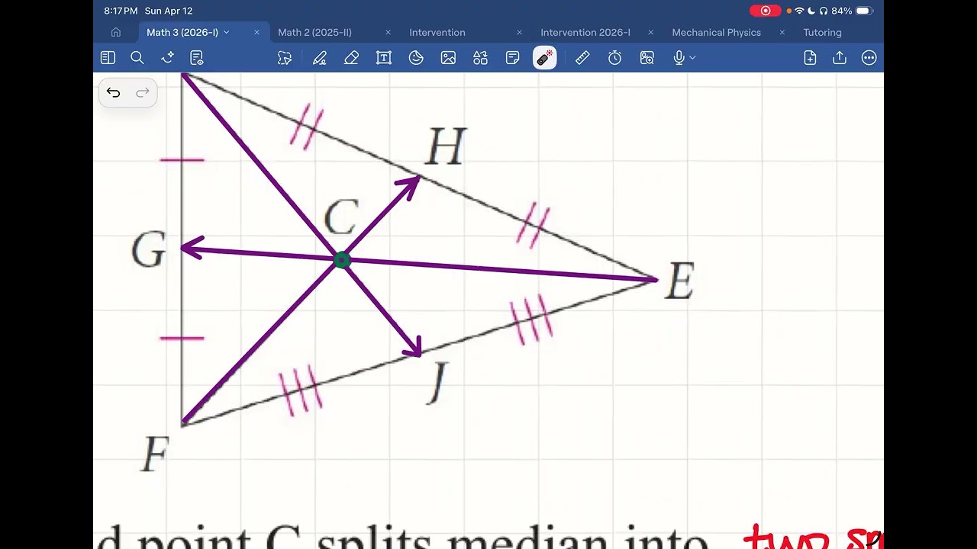Close the Mechanical Physics tab
The width and height of the screenshot is (977, 549).
782,32
